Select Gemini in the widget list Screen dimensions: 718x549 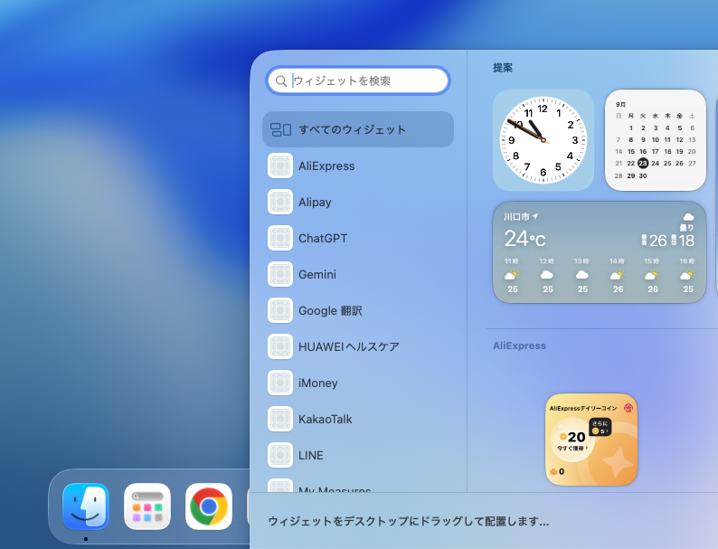(358, 274)
